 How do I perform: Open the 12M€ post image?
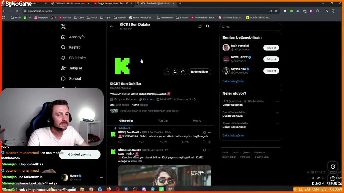coord(164,175)
